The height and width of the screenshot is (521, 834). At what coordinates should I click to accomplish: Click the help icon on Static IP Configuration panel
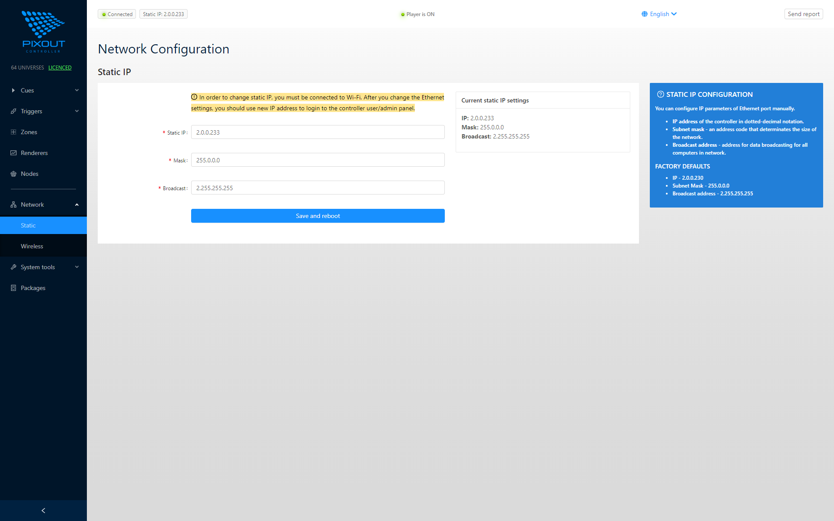click(x=661, y=94)
